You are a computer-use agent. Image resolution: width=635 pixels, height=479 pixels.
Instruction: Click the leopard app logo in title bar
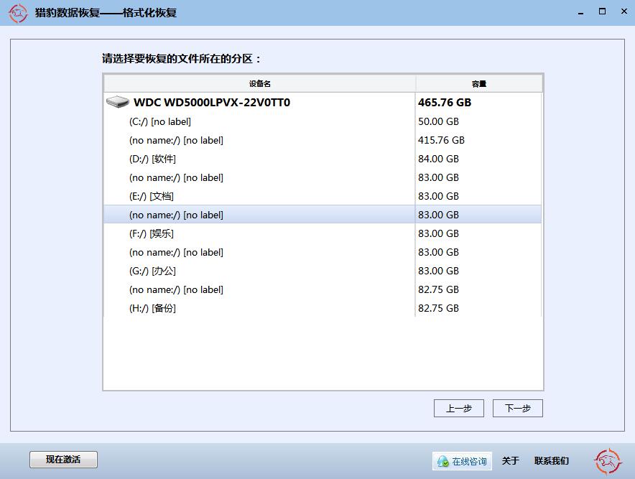18,13
